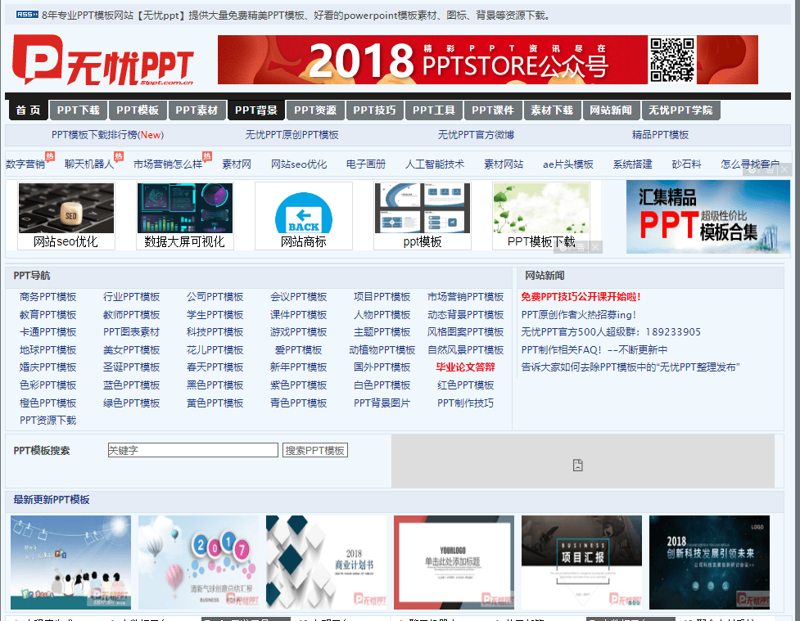This screenshot has width=800, height=621.
Task: Click the keyword search input box
Action: (192, 449)
